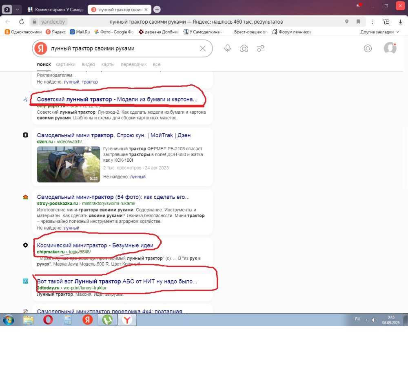This screenshot has height=389, width=408.
Task: Launch Opera browser from taskbar
Action: 48,320
